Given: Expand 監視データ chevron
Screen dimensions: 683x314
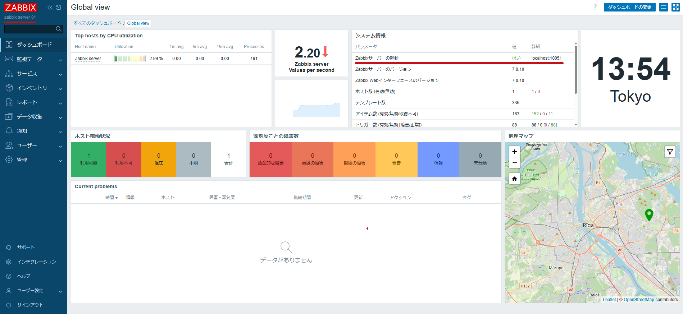Looking at the screenshot, I should click(x=60, y=60).
